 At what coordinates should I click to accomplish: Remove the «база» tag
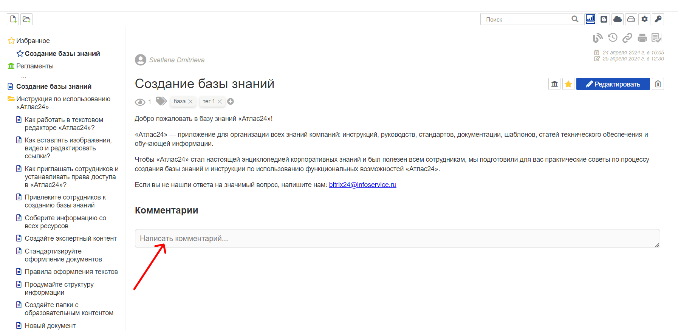(190, 102)
